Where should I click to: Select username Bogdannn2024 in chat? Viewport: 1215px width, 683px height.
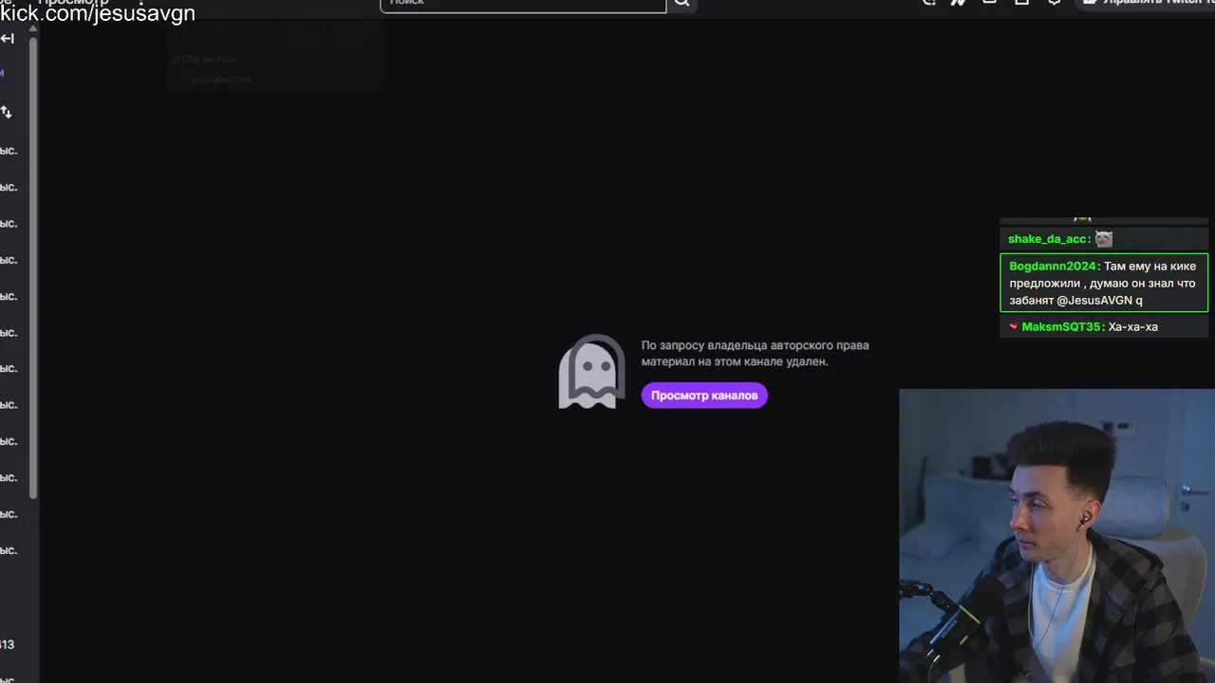[x=1054, y=267]
